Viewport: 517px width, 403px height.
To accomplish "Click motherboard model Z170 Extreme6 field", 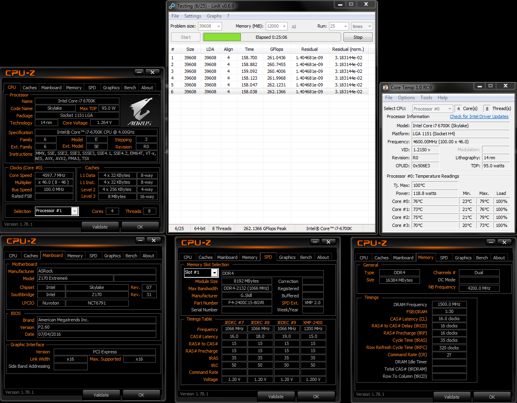I will (x=75, y=279).
